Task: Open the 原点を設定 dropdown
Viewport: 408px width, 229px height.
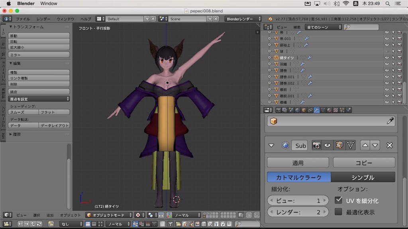Action: pos(39,99)
